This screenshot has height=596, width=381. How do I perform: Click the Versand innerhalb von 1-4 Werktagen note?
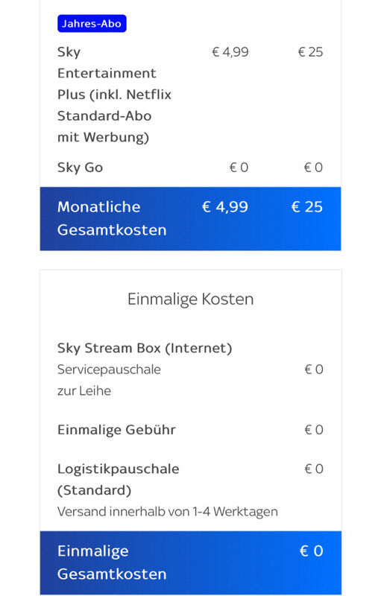tap(167, 512)
